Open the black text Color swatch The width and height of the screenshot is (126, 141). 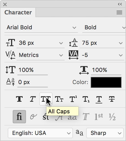pyautogui.click(x=106, y=82)
